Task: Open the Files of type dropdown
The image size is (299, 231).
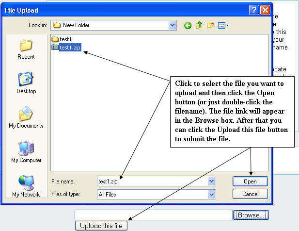Action: pos(211,194)
